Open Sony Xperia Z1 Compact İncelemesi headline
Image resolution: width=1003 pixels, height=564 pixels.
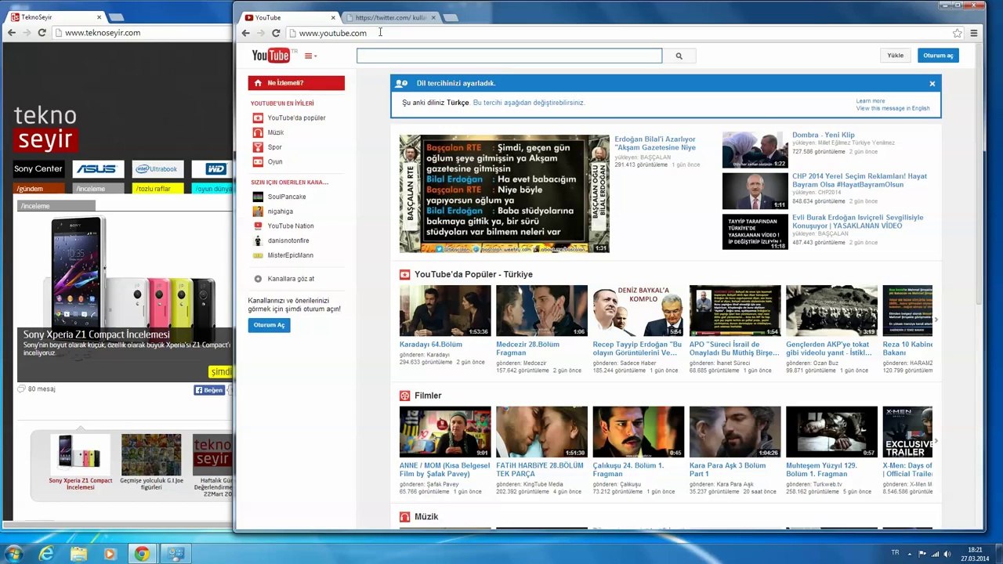pos(96,334)
